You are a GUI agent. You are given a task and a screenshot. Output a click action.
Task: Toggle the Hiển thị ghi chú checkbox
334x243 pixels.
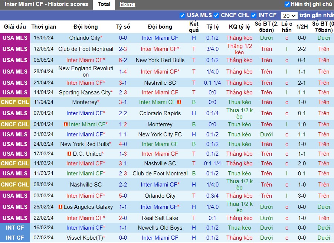tap(287, 4)
